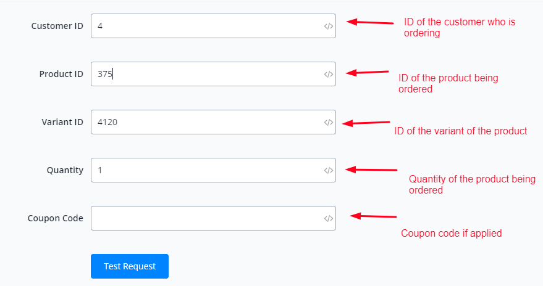Screen dimensions: 543x286
Task: Click the code icon in Quantity field
Action: (328, 170)
